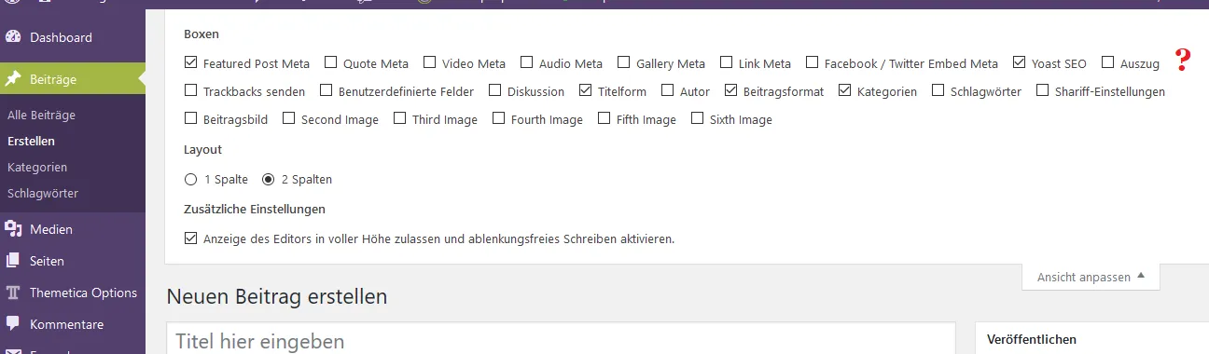Toggle the Featured Post Meta checkbox

[x=191, y=63]
